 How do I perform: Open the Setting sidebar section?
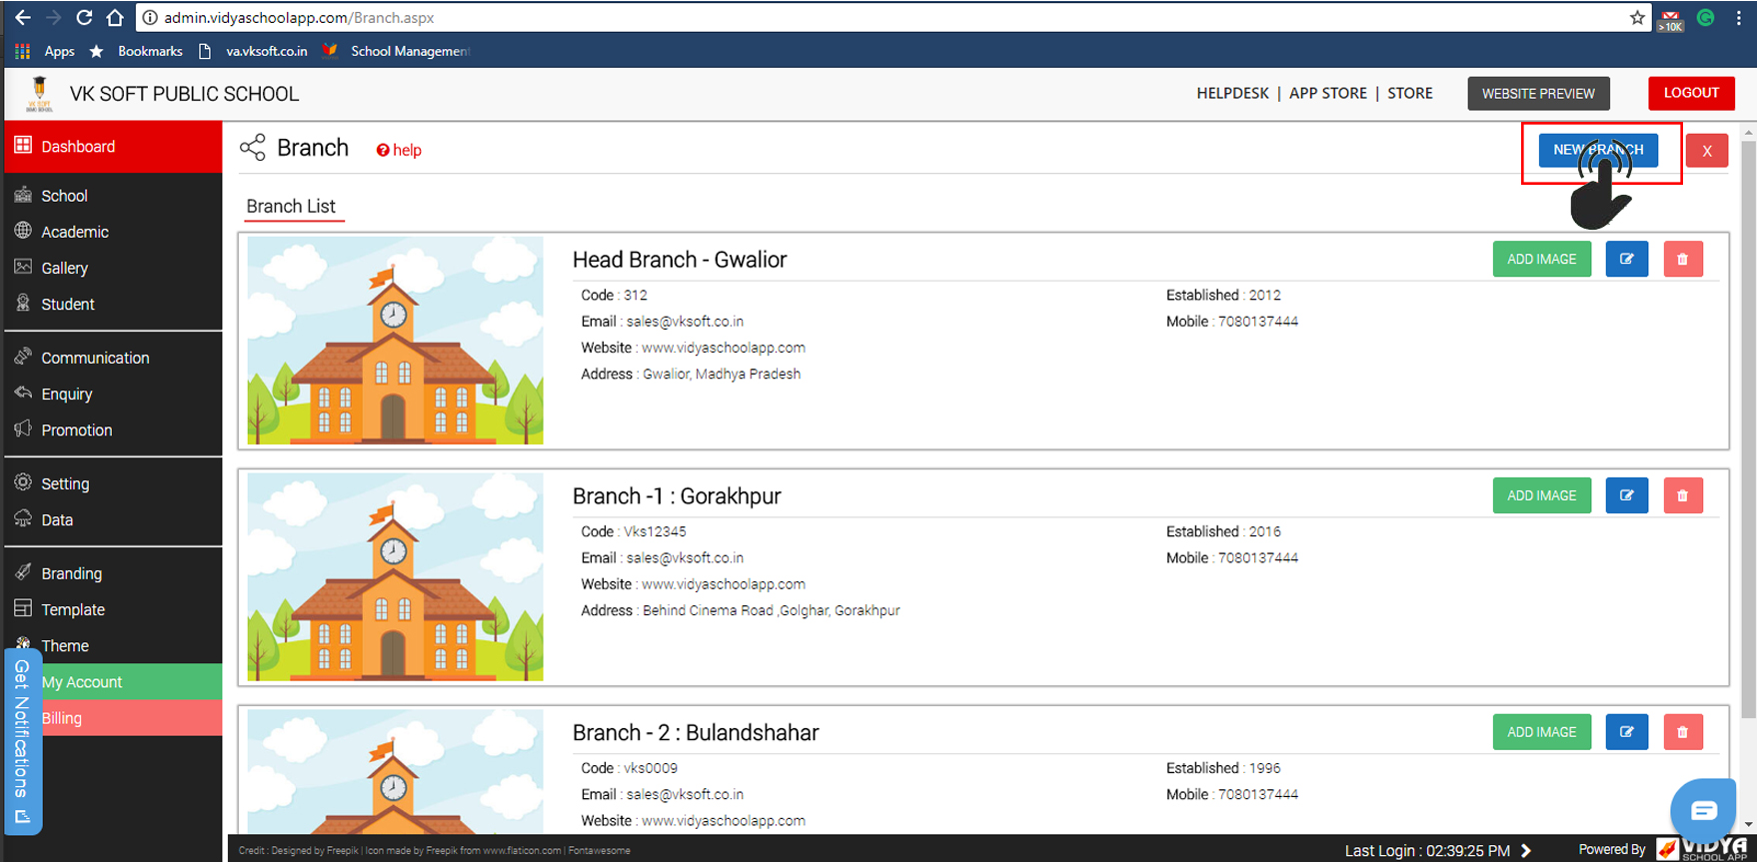[x=113, y=483]
